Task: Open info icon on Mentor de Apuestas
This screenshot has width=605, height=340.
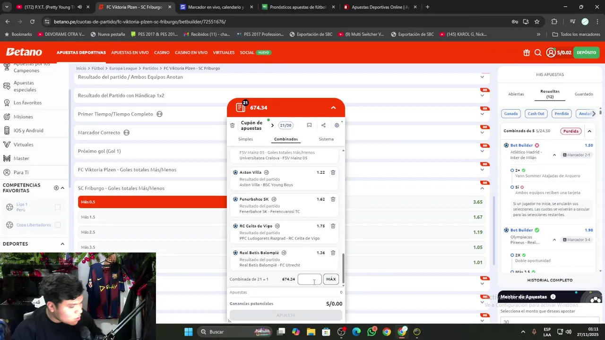Action: [x=553, y=297]
